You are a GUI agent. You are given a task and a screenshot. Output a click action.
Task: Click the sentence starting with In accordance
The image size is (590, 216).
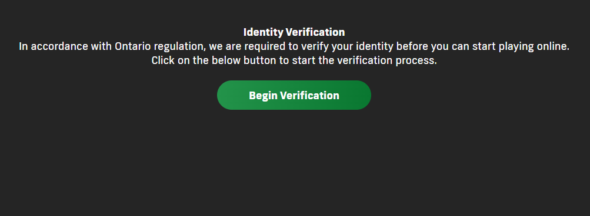point(294,47)
